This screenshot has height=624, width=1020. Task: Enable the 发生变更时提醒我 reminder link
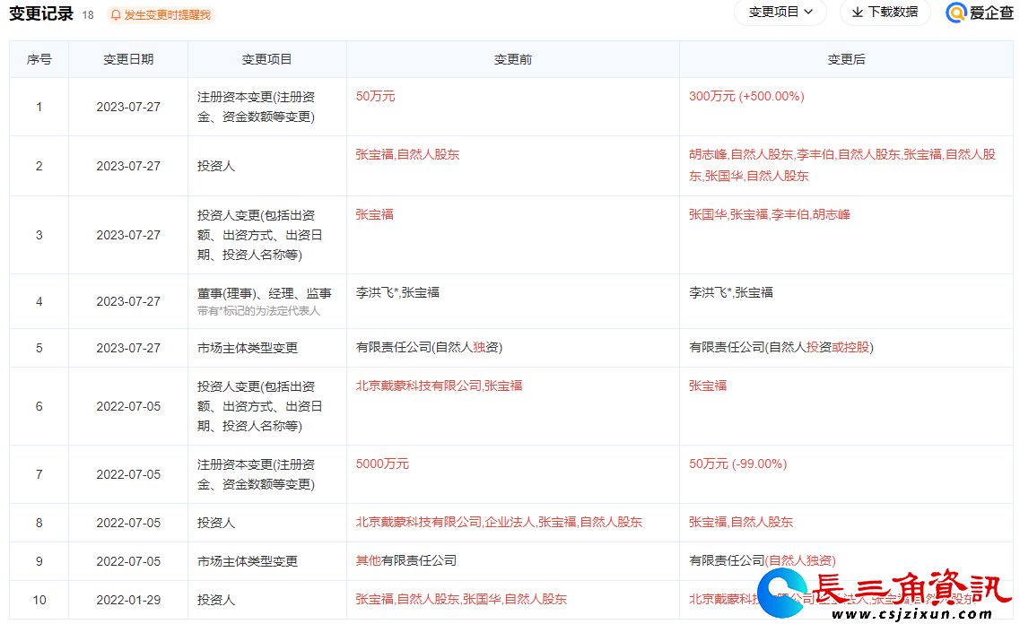tap(167, 15)
